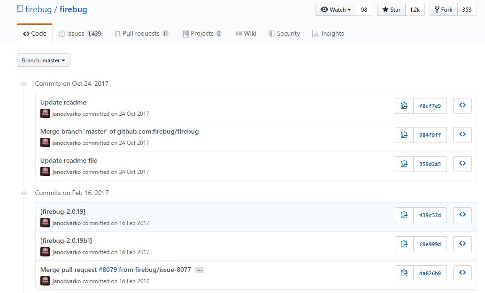485x293 pixels.
Task: Open the Code tab
Action: tap(35, 33)
